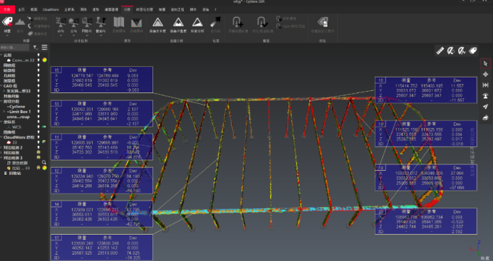Click the fit-width arrows icon on right bar
Screen dimensions: 493x261
[485, 85]
